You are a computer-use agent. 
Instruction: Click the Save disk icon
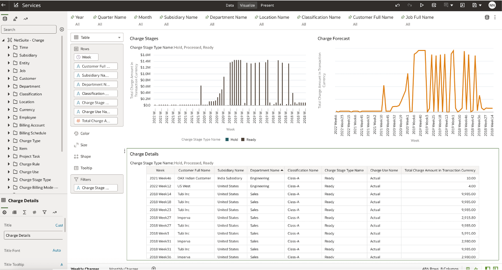474,5
